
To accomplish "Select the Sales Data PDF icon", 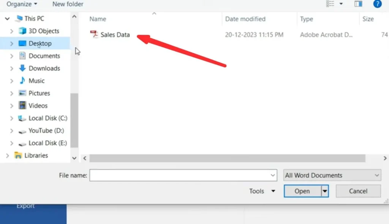I will (x=94, y=34).
